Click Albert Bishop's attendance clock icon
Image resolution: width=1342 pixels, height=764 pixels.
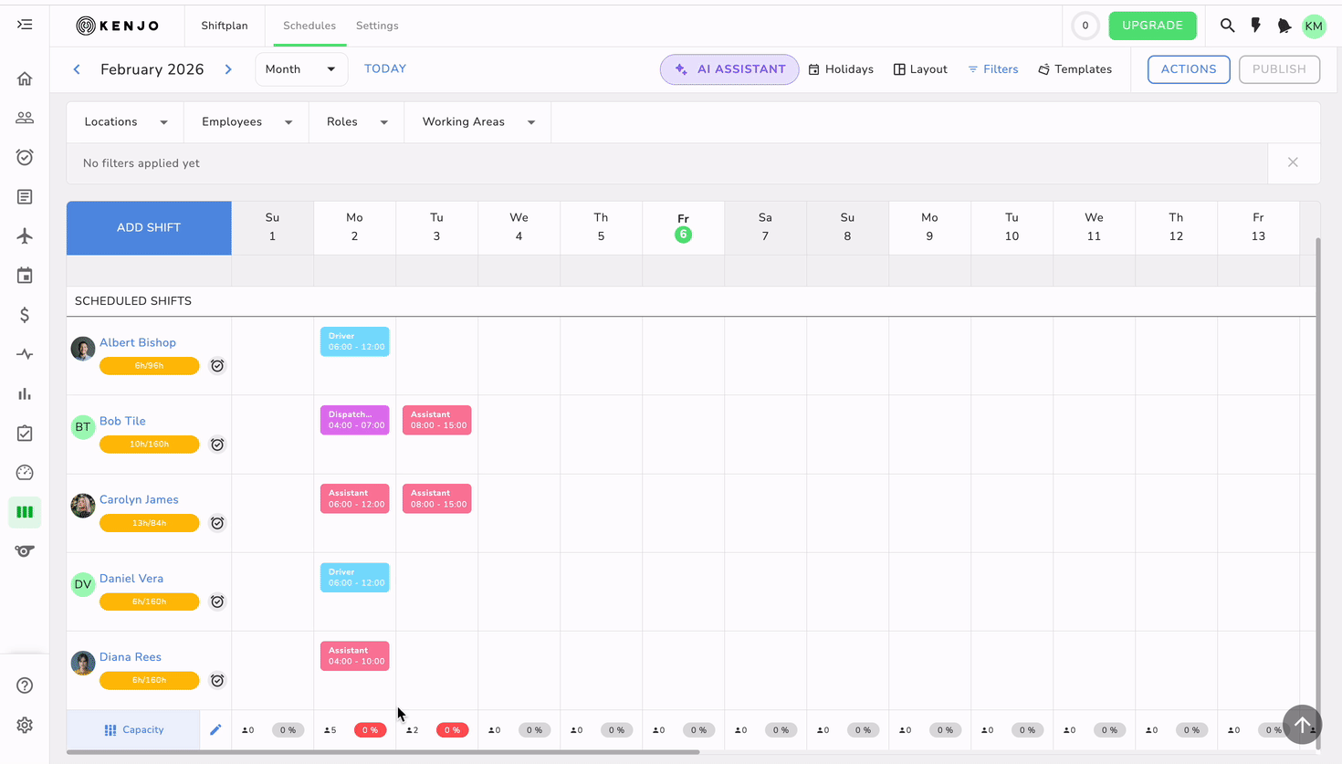tap(217, 365)
